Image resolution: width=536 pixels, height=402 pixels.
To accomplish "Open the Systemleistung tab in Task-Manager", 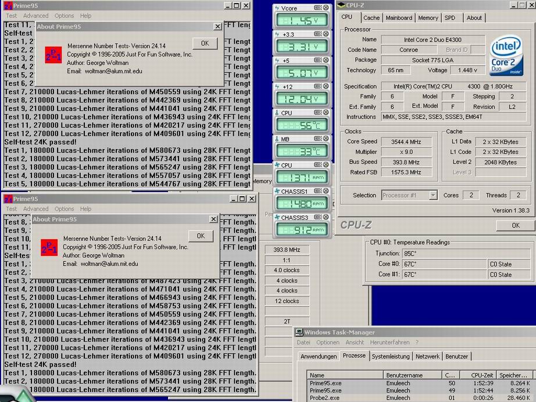I will pyautogui.click(x=391, y=356).
